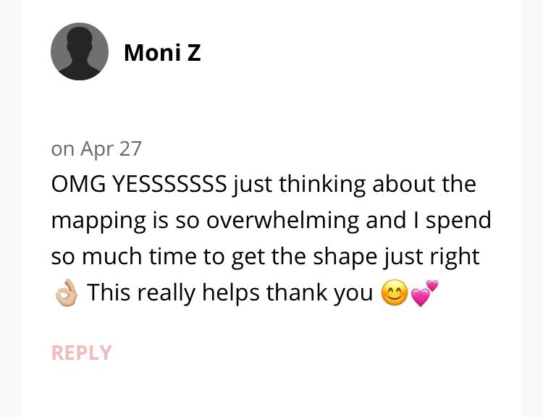
Task: Click the words 'thank you' before emojis
Action: (x=319, y=292)
